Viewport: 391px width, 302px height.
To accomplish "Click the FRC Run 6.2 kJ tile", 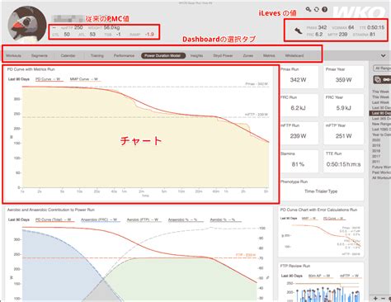I will pyautogui.click(x=299, y=105).
